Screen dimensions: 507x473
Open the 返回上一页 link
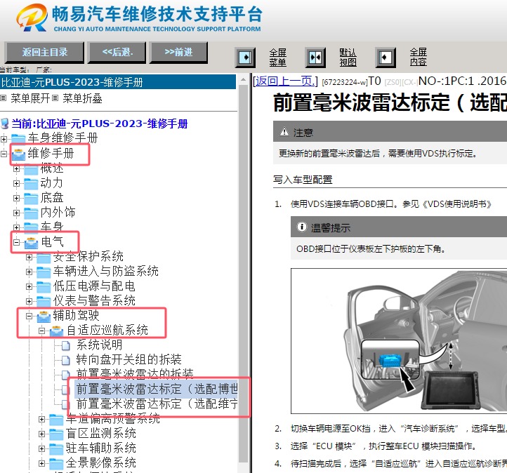[x=285, y=81]
